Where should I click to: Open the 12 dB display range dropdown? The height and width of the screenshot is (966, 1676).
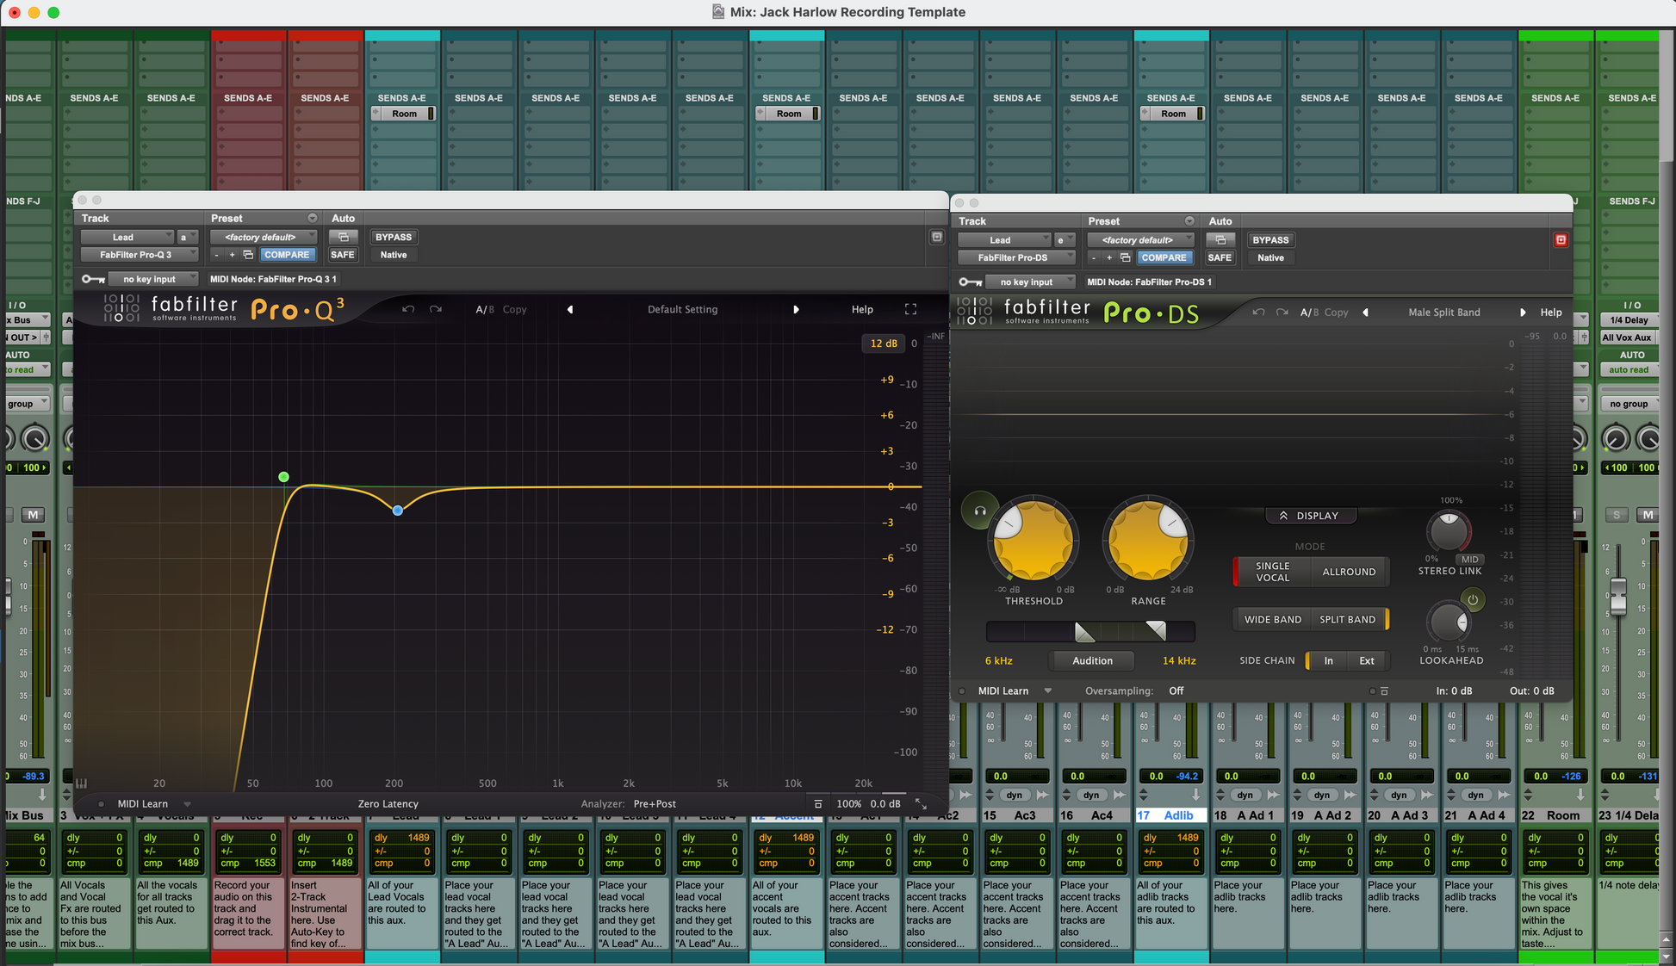pyautogui.click(x=883, y=344)
